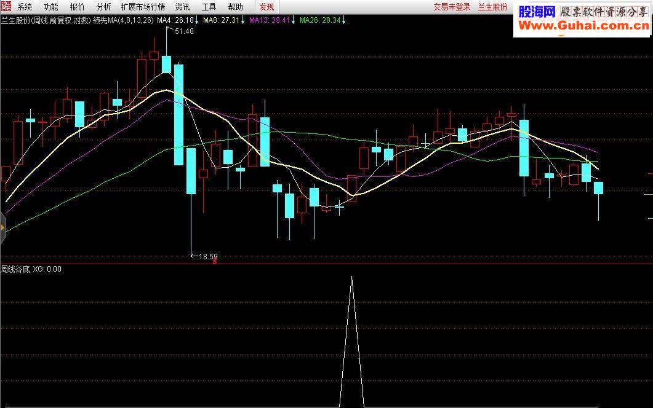Open the 报价 menu
The image size is (653, 408).
click(77, 7)
